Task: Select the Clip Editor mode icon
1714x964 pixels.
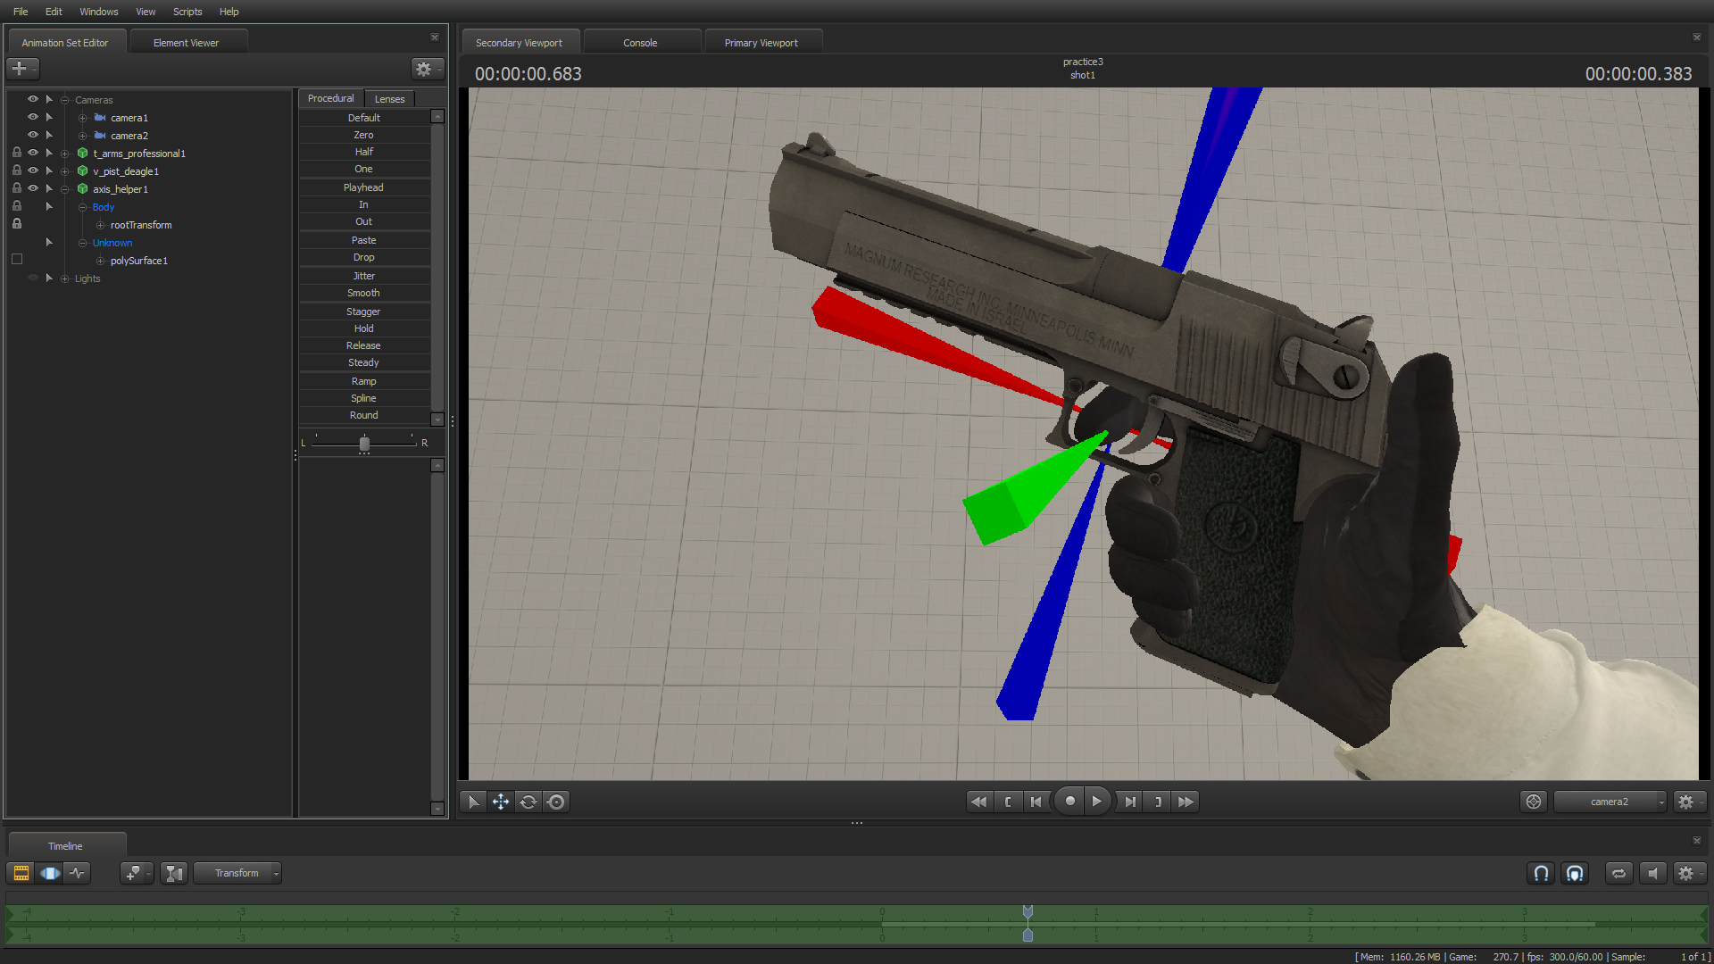Action: [x=21, y=873]
